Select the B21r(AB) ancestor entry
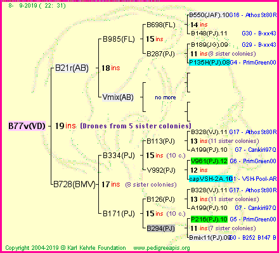 [72, 68]
